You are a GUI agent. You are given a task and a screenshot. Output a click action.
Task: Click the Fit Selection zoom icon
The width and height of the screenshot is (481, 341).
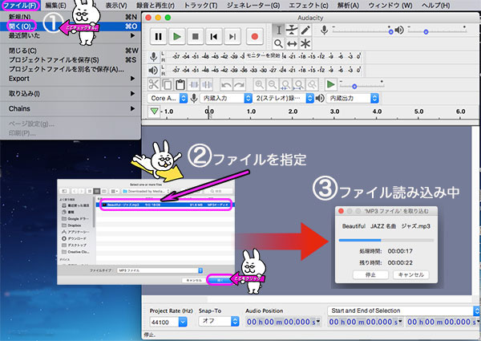285,84
